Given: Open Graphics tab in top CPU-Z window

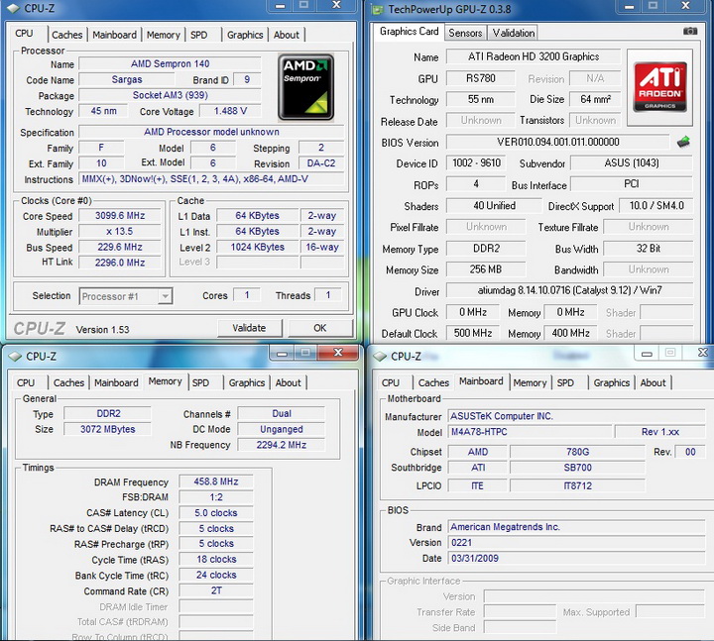Looking at the screenshot, I should [x=245, y=35].
